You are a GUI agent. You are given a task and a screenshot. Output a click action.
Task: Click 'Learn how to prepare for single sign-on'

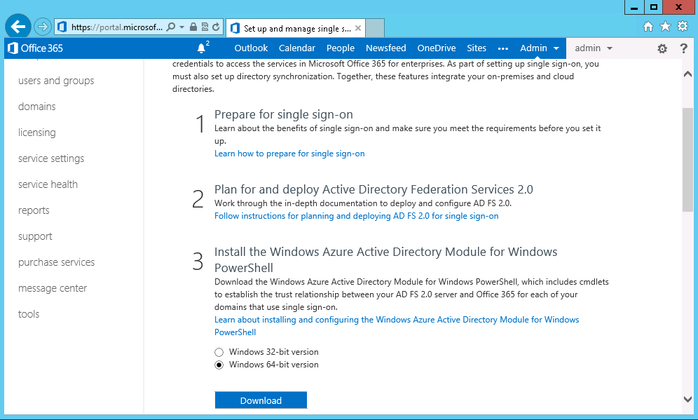click(289, 154)
